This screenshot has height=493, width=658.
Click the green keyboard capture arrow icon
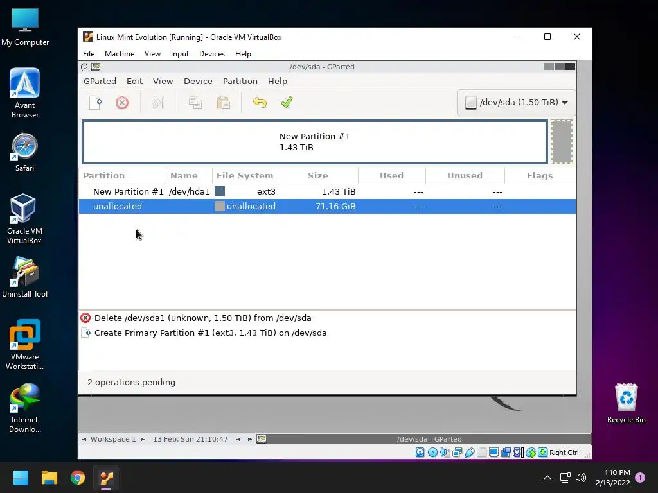pyautogui.click(x=542, y=453)
